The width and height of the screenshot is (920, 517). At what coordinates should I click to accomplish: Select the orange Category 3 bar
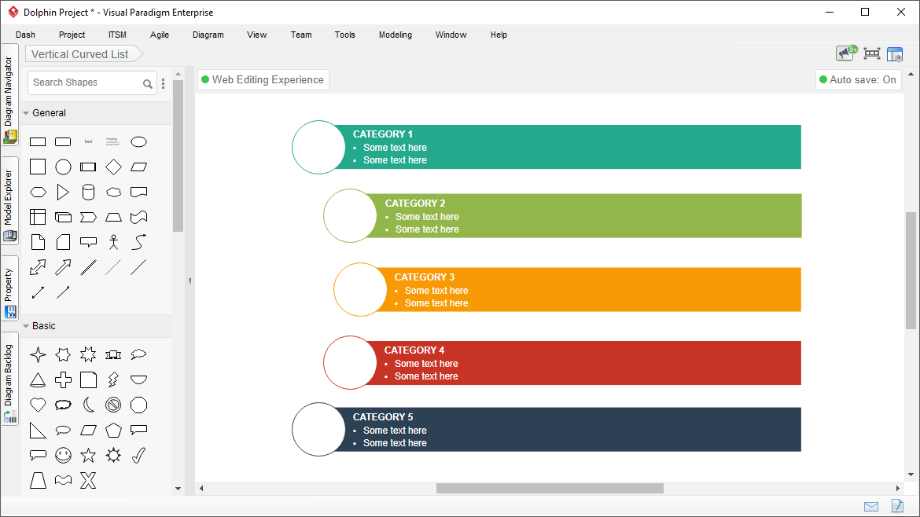click(587, 290)
